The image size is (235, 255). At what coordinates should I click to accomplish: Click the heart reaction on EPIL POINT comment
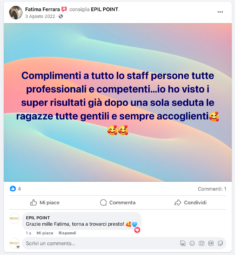[x=137, y=230]
